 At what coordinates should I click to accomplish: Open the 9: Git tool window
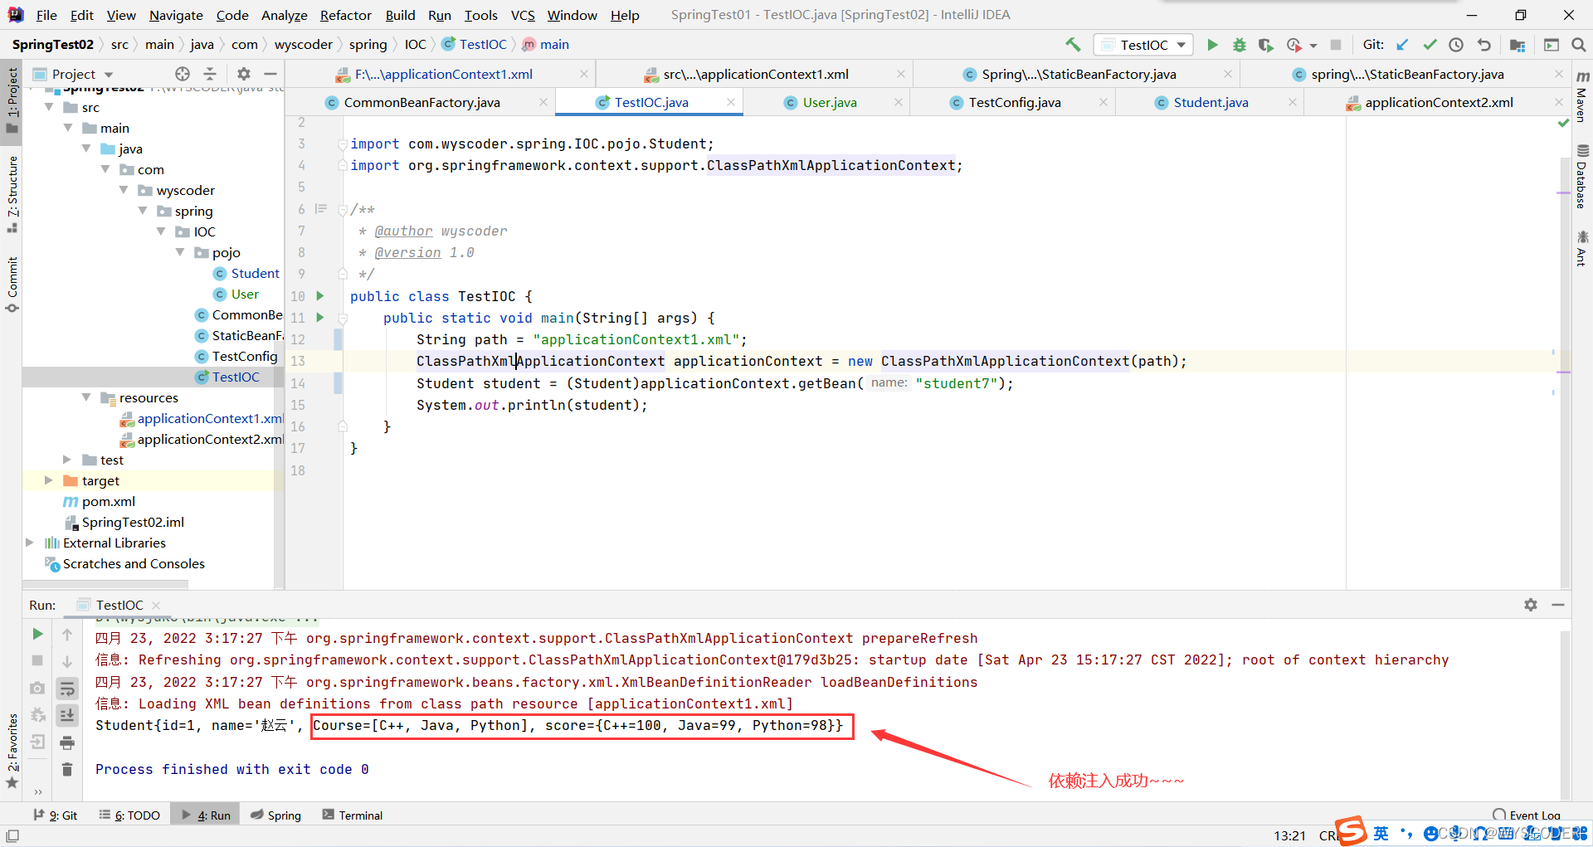point(56,815)
